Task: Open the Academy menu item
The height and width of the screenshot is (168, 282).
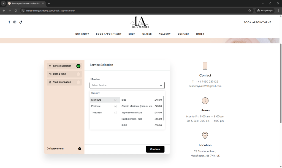Action: (x=164, y=34)
